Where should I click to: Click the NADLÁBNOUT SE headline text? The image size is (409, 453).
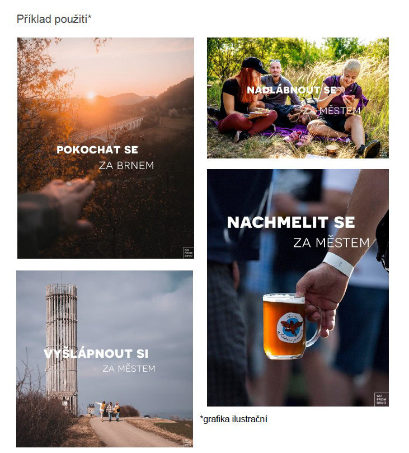click(292, 90)
